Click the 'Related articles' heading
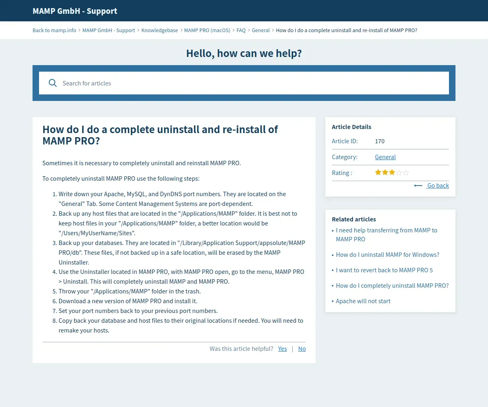Screen dimensions: 488x407 coord(354,219)
